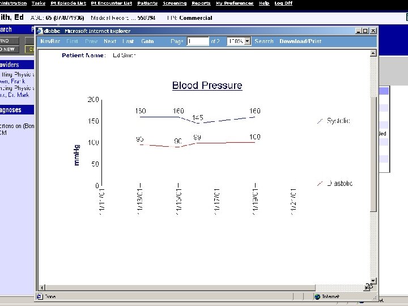The height and width of the screenshot is (306, 408).
Task: Open the Reports menu
Action: [x=201, y=3]
